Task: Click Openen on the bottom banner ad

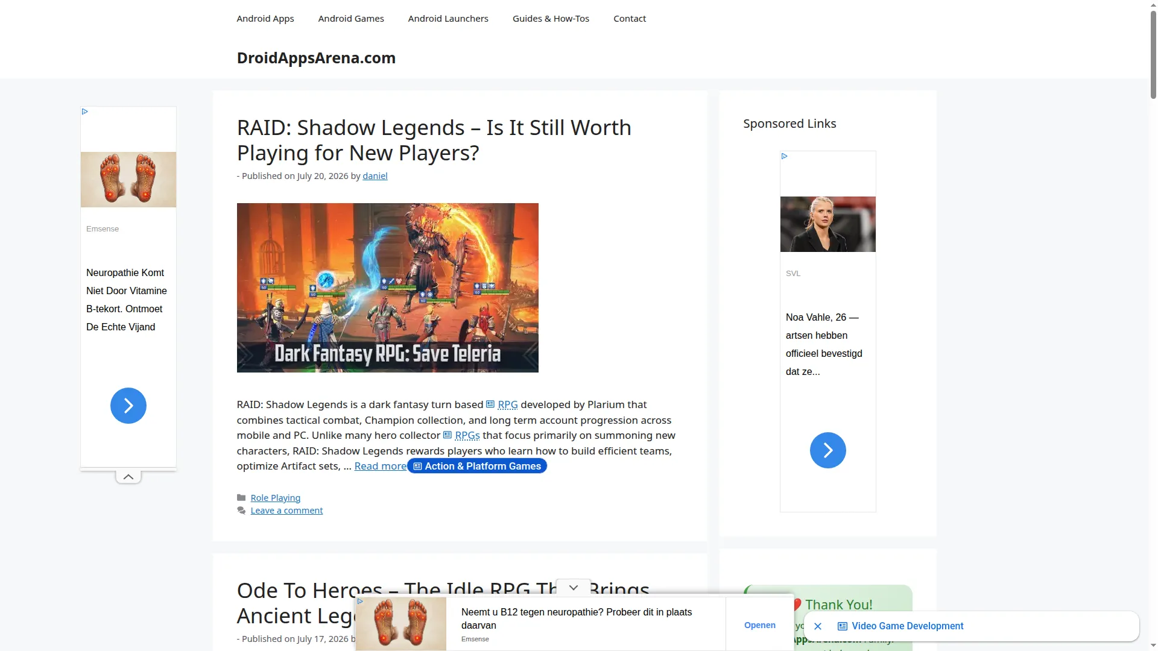Action: [759, 625]
